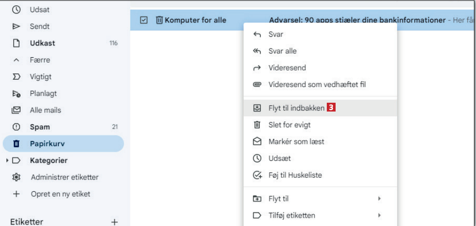The image size is (476, 226).
Task: Click Opret en ny etiket
Action: tap(60, 194)
